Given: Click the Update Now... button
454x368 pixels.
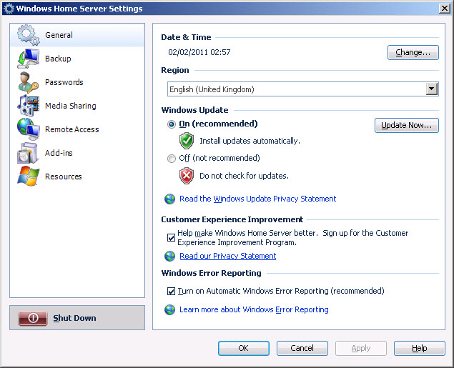Looking at the screenshot, I should tap(406, 126).
